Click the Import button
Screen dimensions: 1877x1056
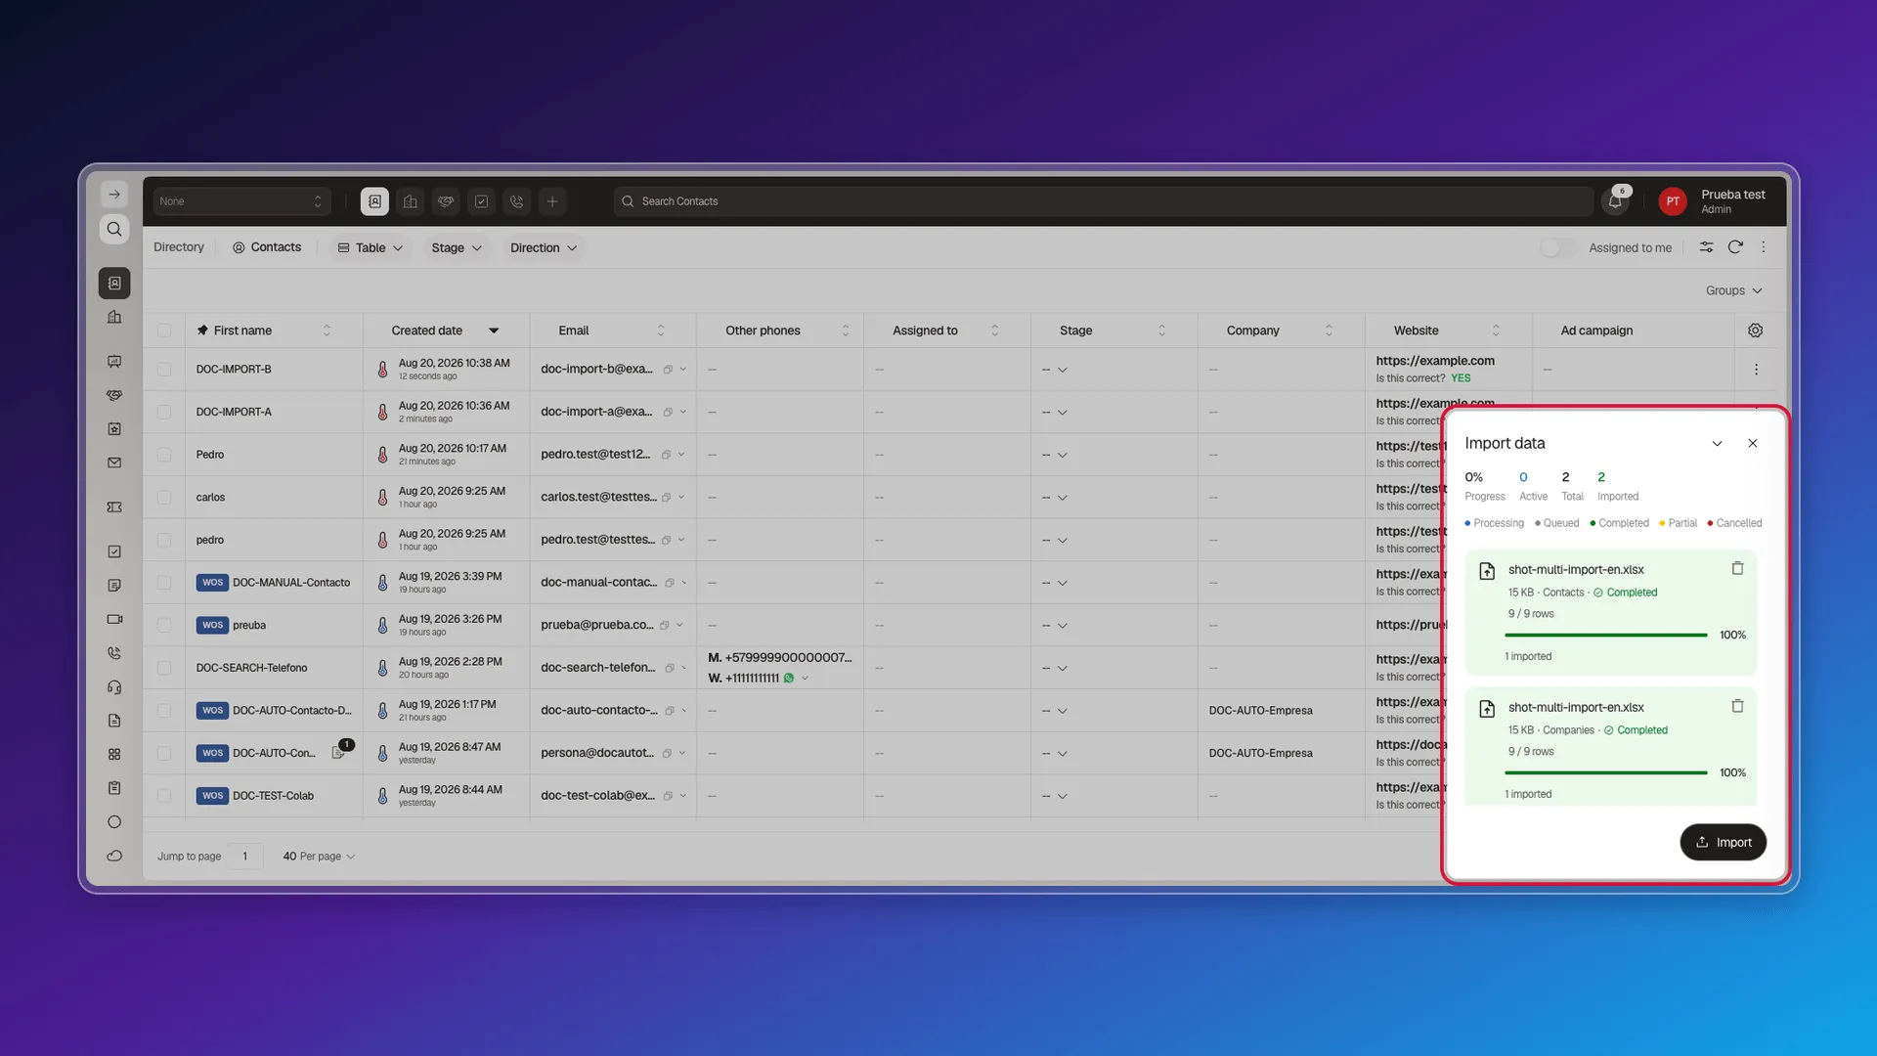pyautogui.click(x=1723, y=843)
